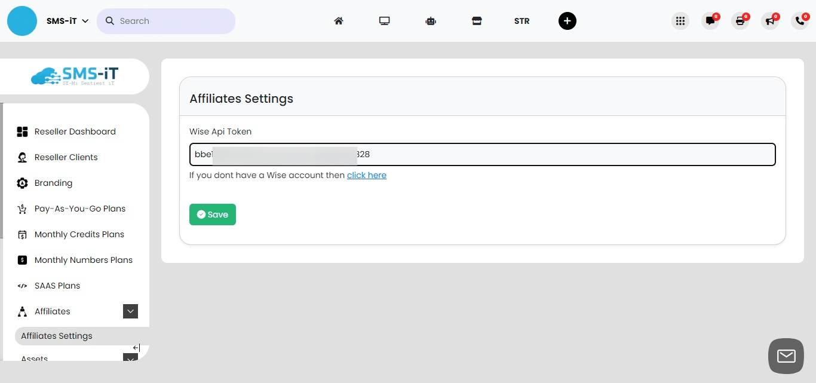816x383 pixels.
Task: Save the Wise Api Token
Action: pos(213,214)
